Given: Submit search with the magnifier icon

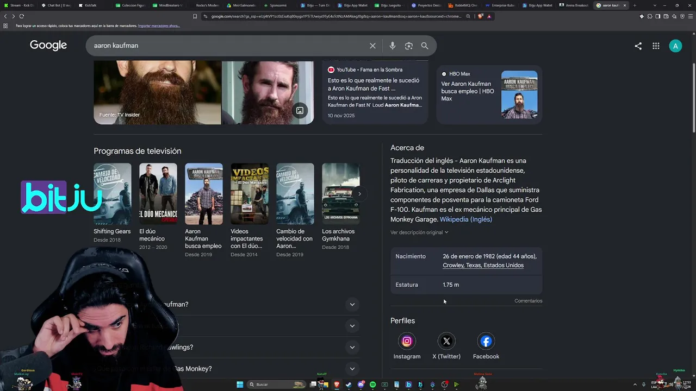Looking at the screenshot, I should pyautogui.click(x=425, y=46).
